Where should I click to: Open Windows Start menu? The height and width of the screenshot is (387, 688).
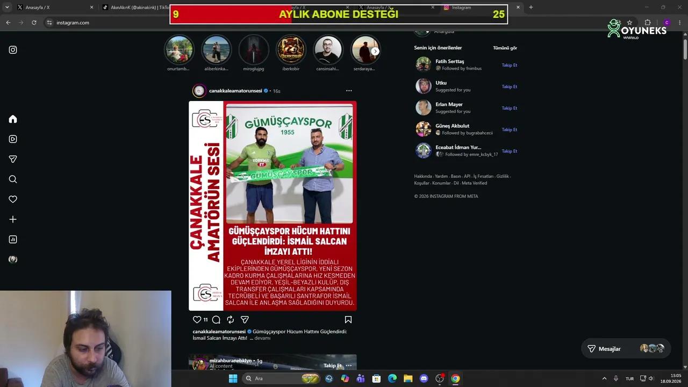[233, 378]
